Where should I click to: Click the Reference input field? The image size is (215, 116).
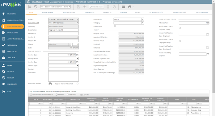click(63, 33)
